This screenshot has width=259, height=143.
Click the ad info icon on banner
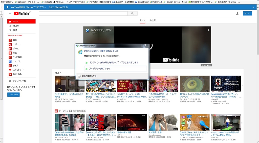[208, 30]
